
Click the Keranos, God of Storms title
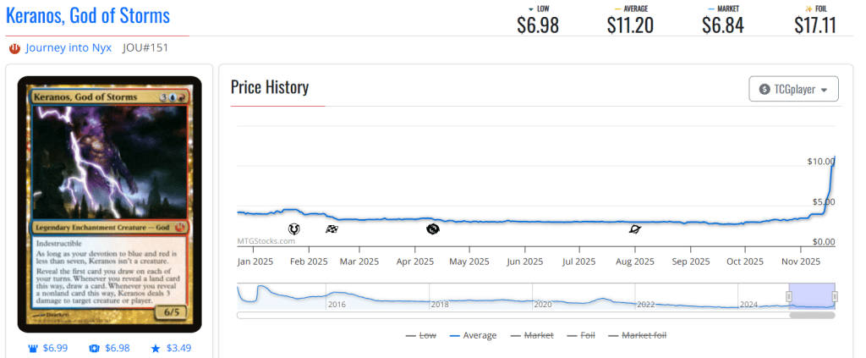(88, 15)
